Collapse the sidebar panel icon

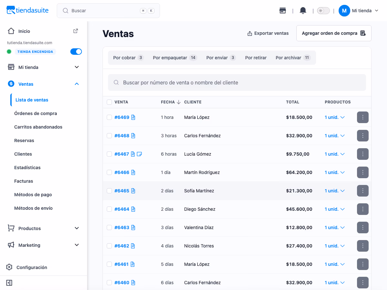(9, 283)
